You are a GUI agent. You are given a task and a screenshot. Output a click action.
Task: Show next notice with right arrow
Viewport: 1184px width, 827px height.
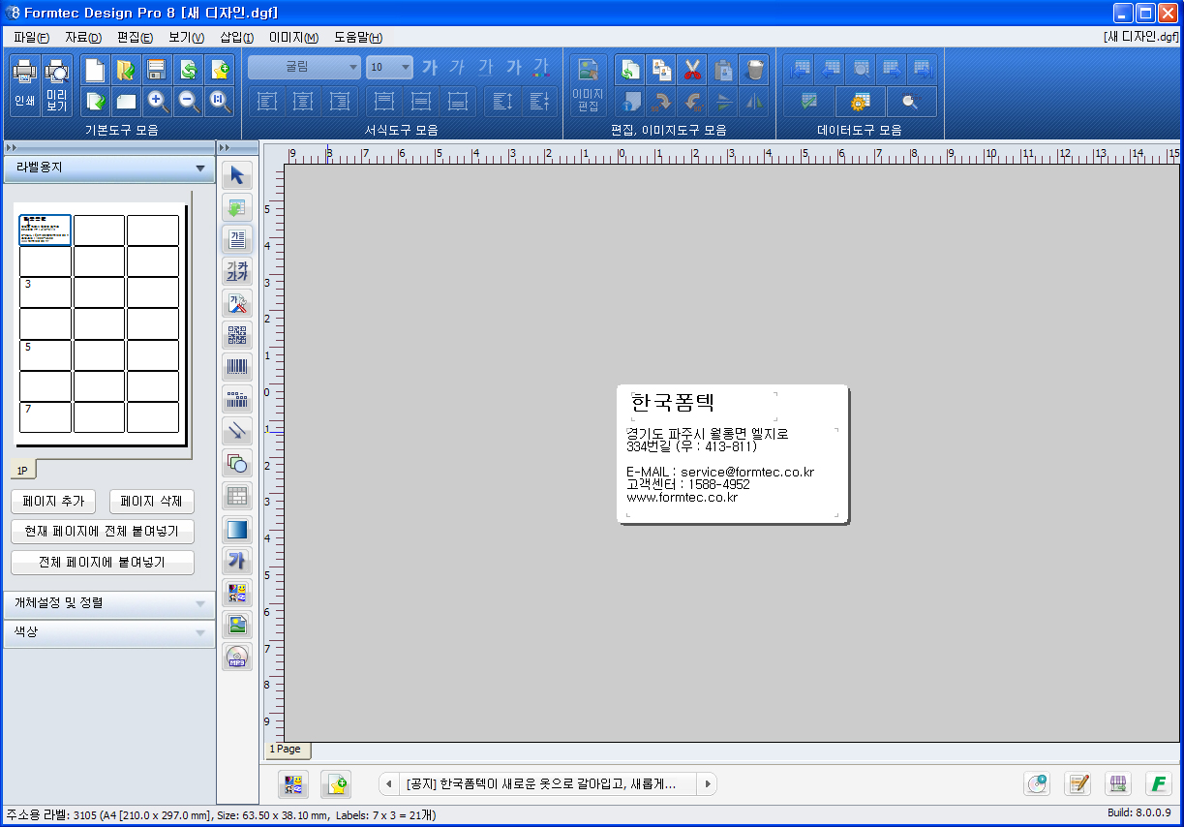pyautogui.click(x=708, y=783)
